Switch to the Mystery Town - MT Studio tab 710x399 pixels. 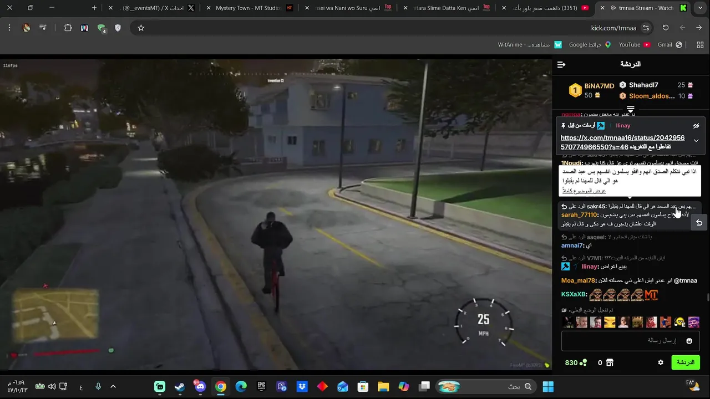(250, 8)
